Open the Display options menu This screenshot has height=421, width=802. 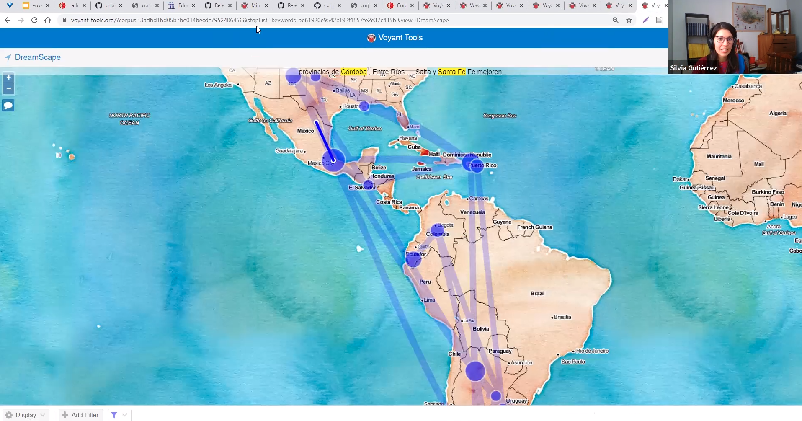point(26,415)
